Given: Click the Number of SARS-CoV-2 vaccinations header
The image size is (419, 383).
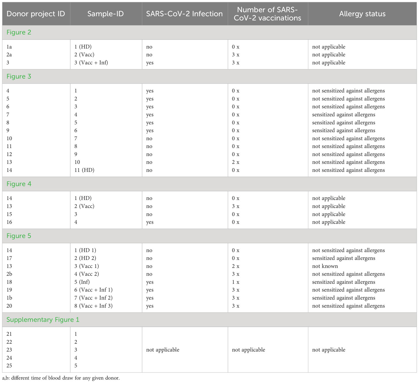Looking at the screenshot, I should (x=267, y=14).
